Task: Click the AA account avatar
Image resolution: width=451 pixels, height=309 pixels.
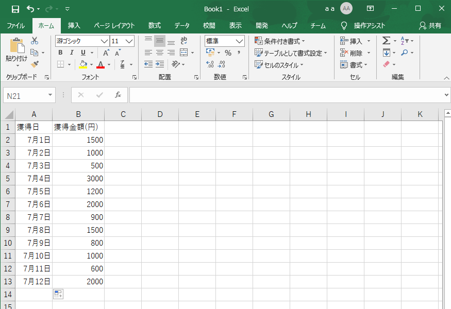Action: (x=346, y=9)
